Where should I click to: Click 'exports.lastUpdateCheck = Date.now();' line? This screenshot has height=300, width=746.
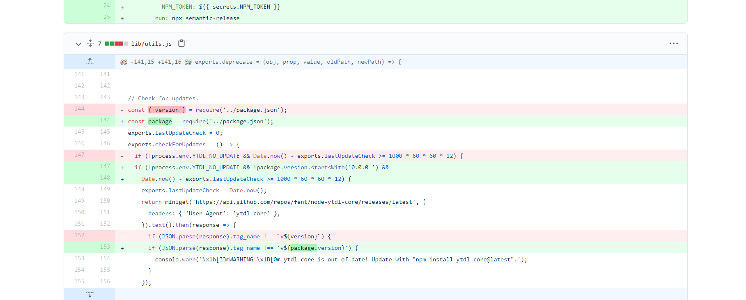pos(204,191)
